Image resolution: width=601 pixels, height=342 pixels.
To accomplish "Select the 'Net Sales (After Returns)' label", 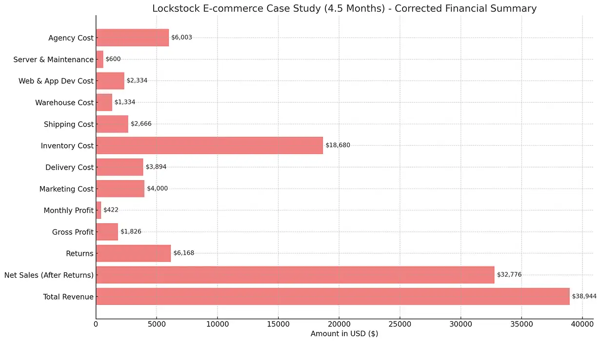I will [x=49, y=275].
